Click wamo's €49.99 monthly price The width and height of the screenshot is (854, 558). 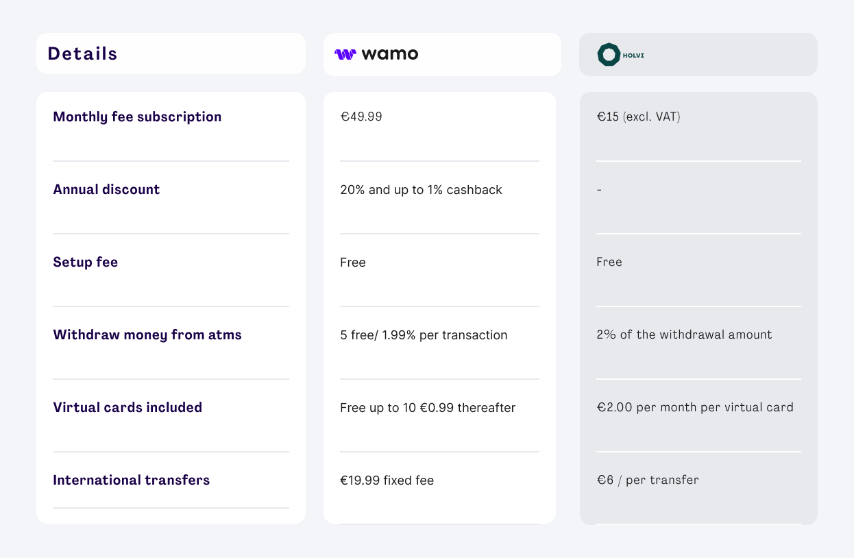point(361,117)
